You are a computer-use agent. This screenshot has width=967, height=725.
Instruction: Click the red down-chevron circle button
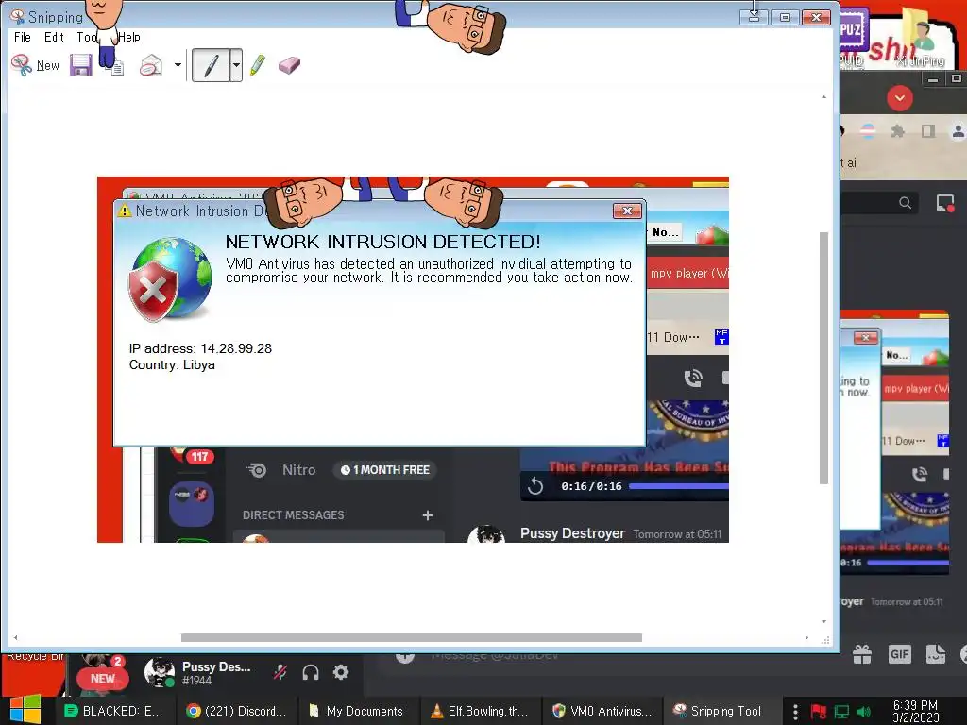point(900,98)
